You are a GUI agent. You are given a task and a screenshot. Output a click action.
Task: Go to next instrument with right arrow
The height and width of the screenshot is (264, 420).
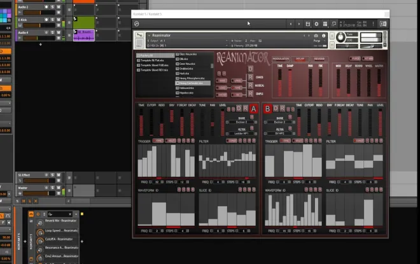pyautogui.click(x=299, y=24)
